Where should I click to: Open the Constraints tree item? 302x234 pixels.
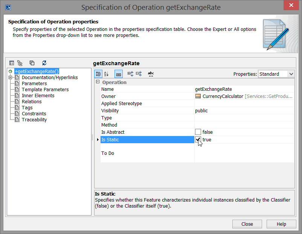[34, 114]
